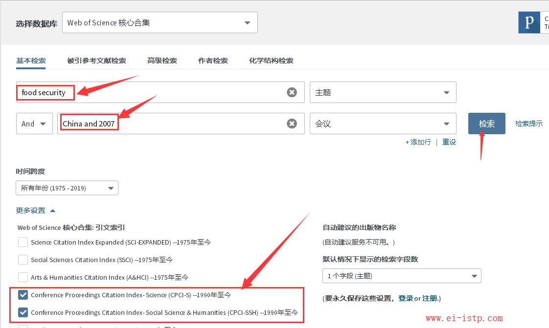Click the 检索 search button
The height and width of the screenshot is (328, 549).
487,123
